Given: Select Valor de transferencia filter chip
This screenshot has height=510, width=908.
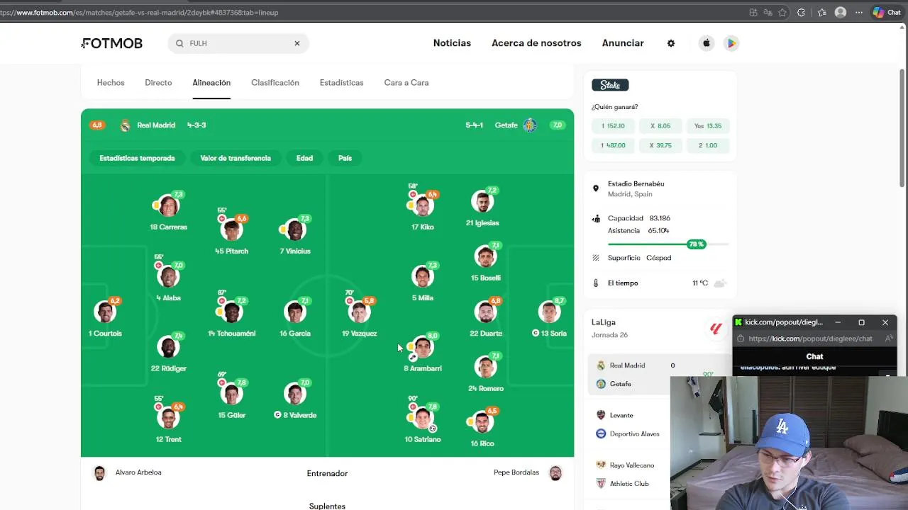Looking at the screenshot, I should [x=236, y=158].
